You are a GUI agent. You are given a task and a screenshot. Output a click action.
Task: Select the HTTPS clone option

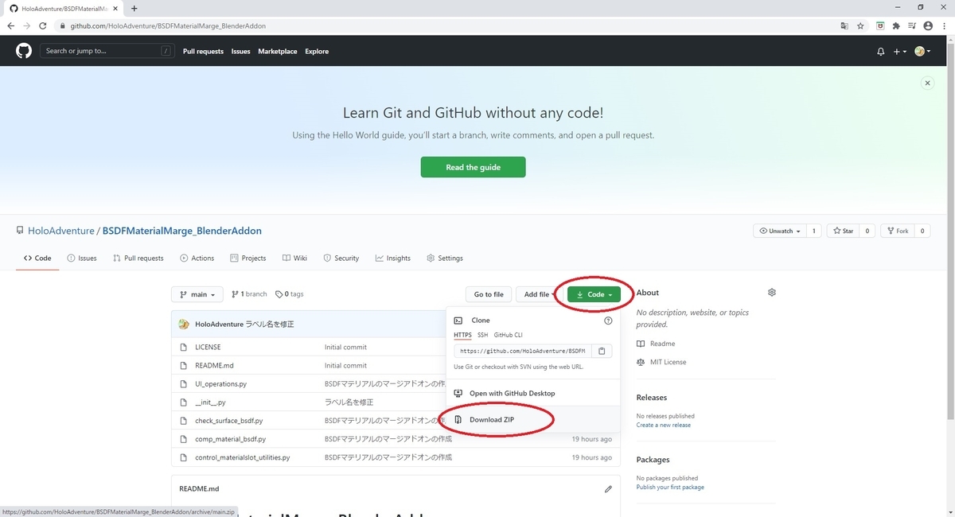point(462,335)
